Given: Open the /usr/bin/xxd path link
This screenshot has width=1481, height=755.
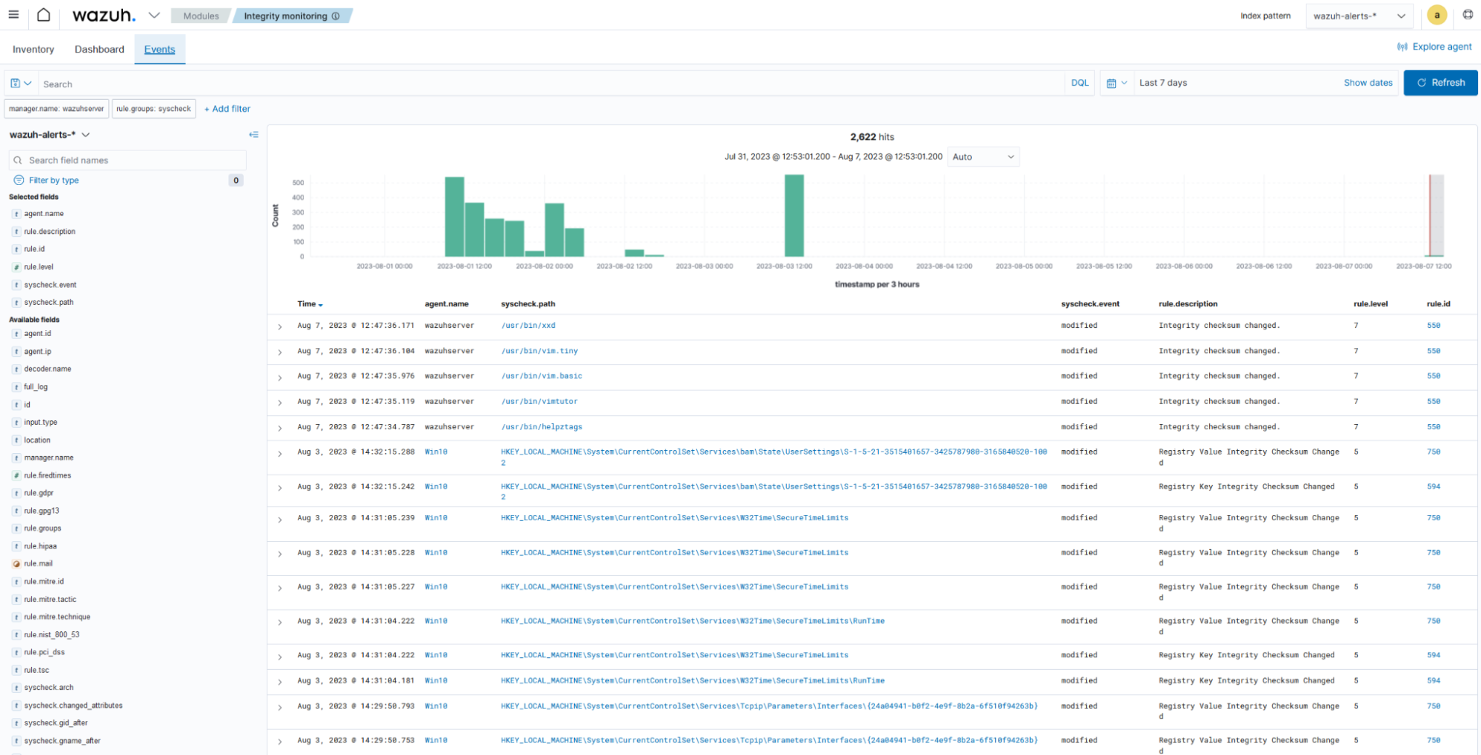Looking at the screenshot, I should 527,326.
